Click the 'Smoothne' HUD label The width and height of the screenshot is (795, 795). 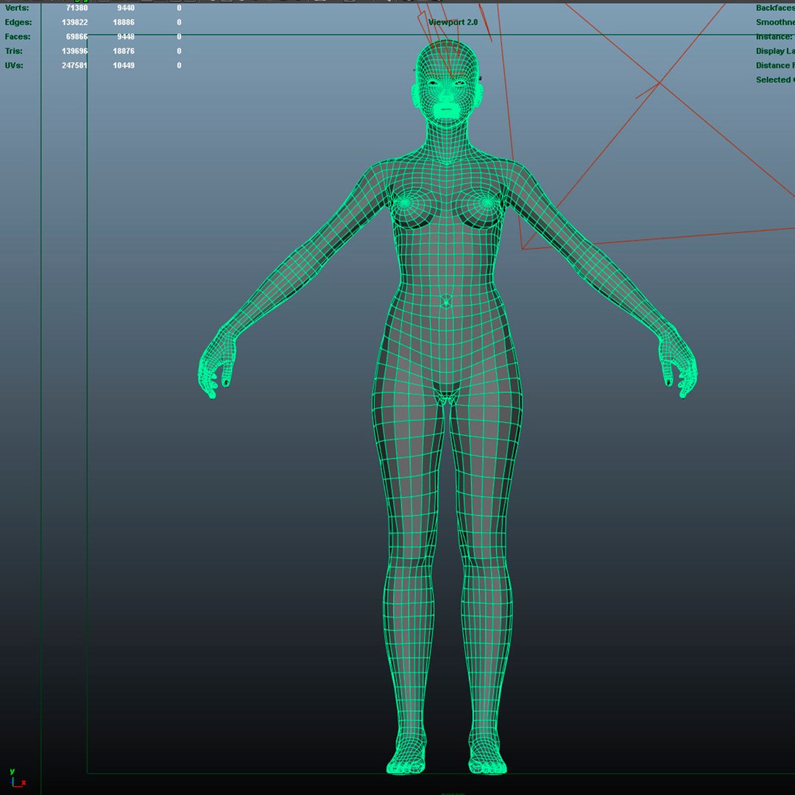point(775,22)
